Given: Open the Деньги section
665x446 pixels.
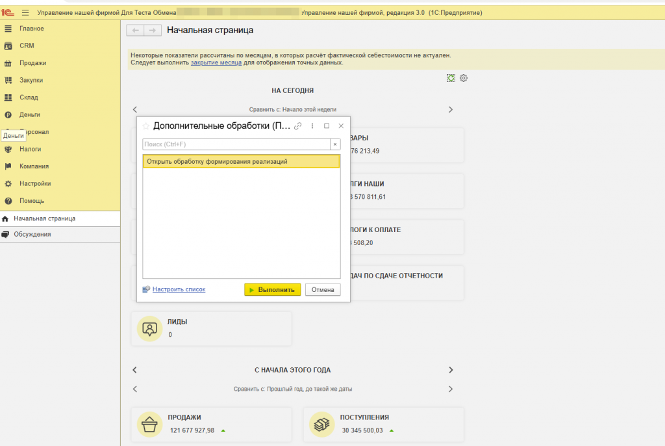Looking at the screenshot, I should [x=30, y=114].
